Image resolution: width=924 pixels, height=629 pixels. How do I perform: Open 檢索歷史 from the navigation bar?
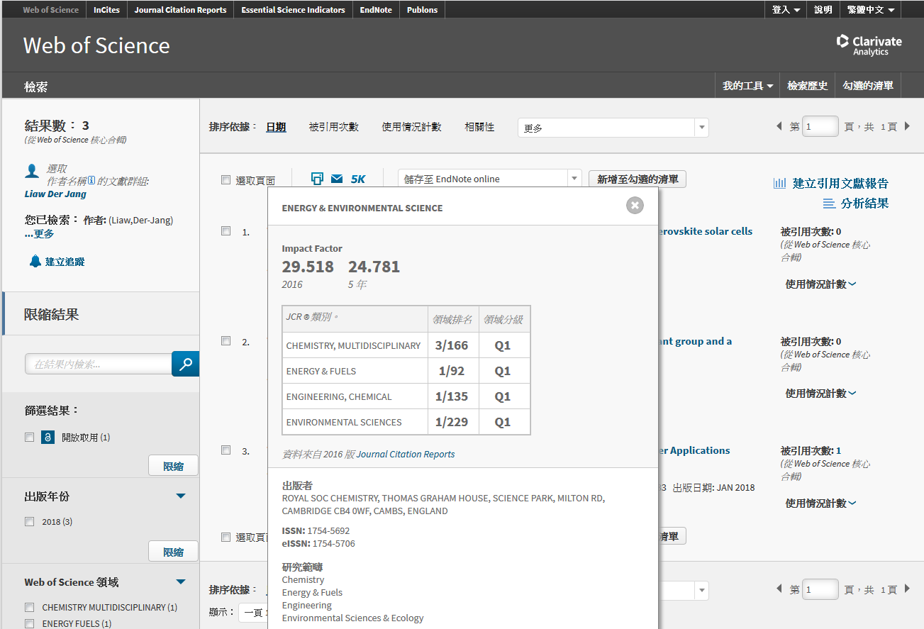tap(807, 86)
